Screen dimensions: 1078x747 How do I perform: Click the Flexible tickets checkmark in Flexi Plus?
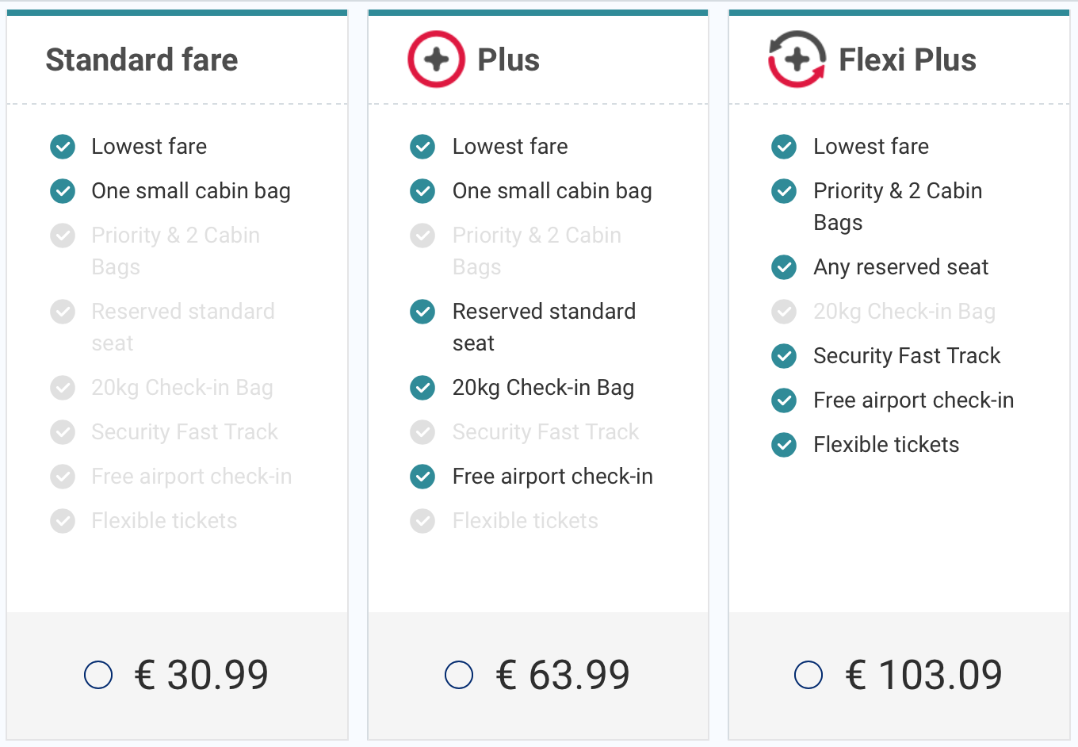(784, 445)
